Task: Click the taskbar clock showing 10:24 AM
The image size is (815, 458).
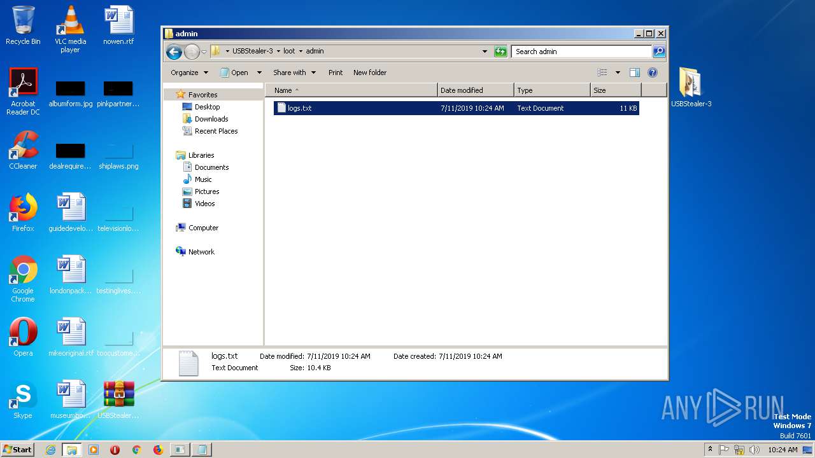Action: click(783, 450)
